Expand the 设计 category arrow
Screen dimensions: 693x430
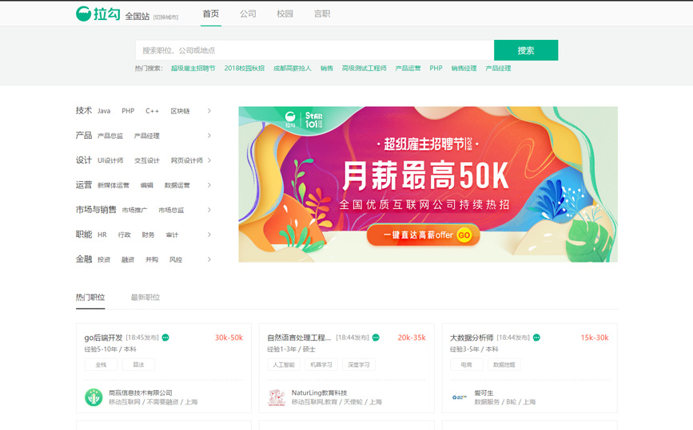209,160
